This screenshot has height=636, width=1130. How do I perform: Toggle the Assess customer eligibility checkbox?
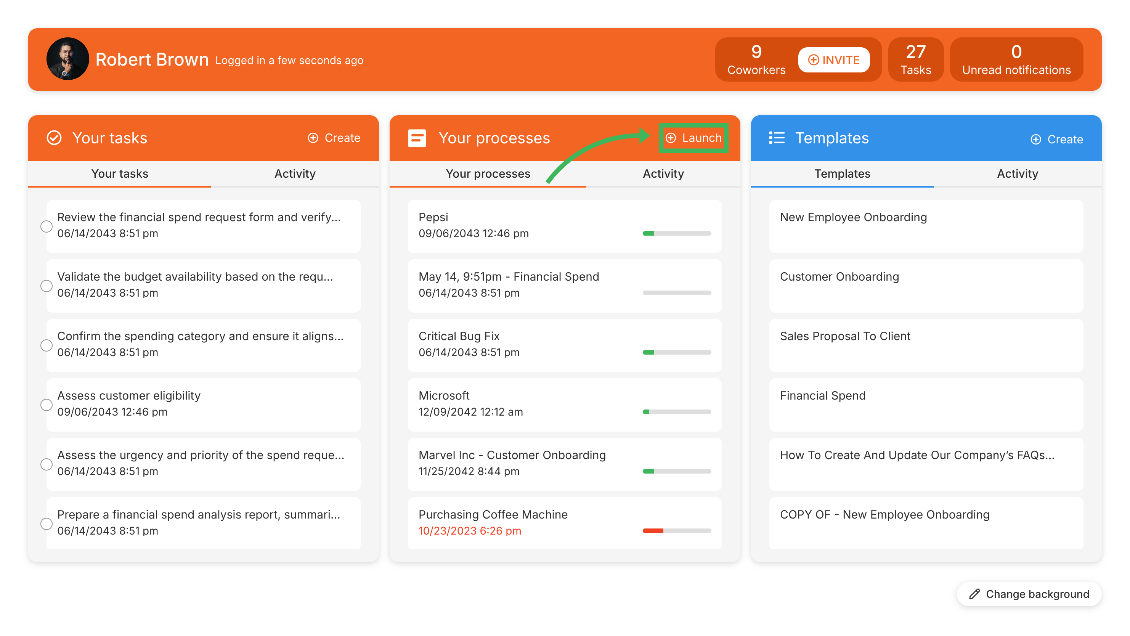(45, 404)
